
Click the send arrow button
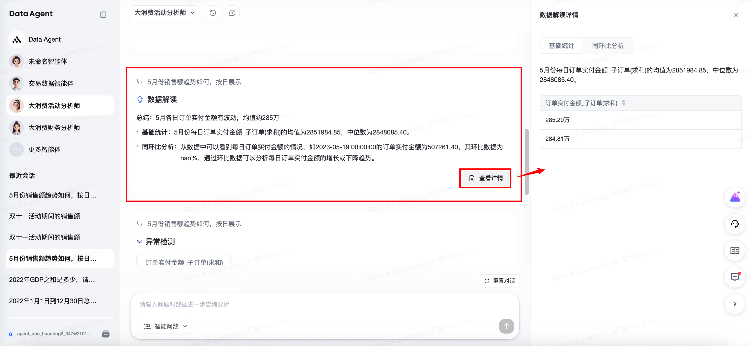[506, 326]
